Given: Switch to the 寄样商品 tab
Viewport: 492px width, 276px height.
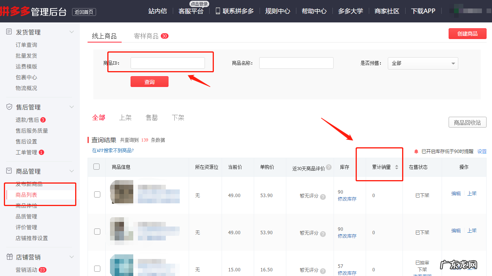Looking at the screenshot, I should click(x=146, y=36).
